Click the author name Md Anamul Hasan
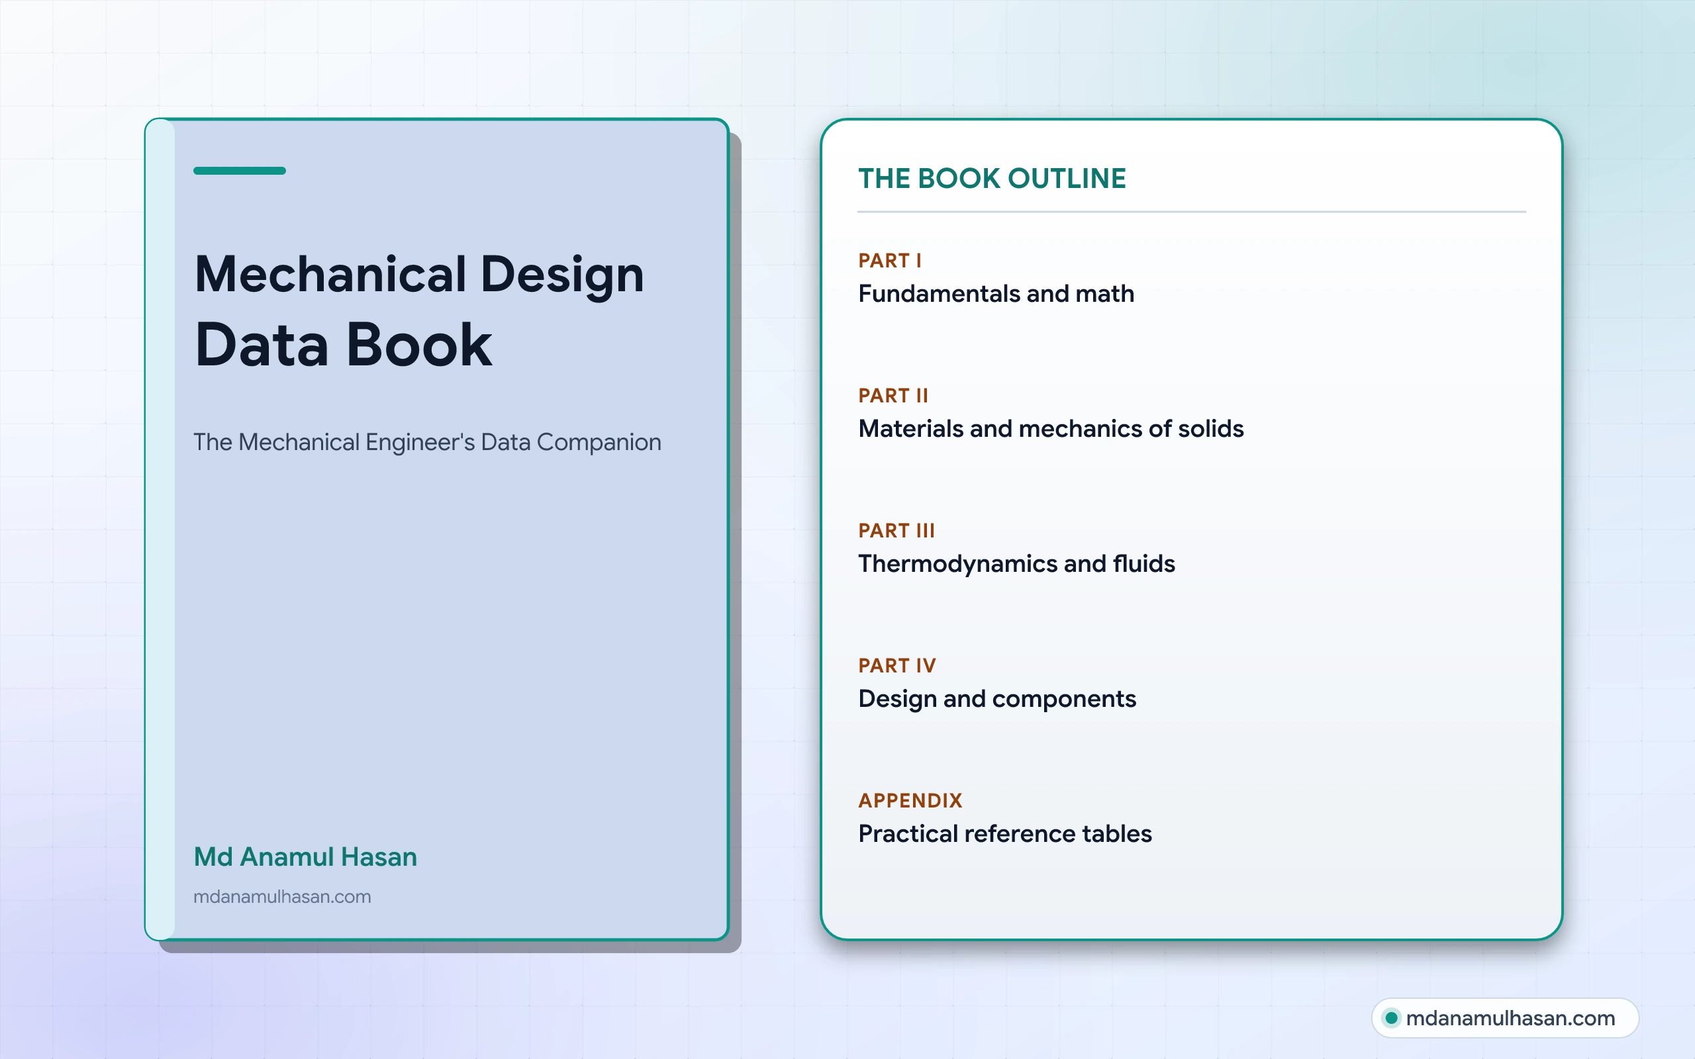The width and height of the screenshot is (1695, 1059). tap(305, 856)
